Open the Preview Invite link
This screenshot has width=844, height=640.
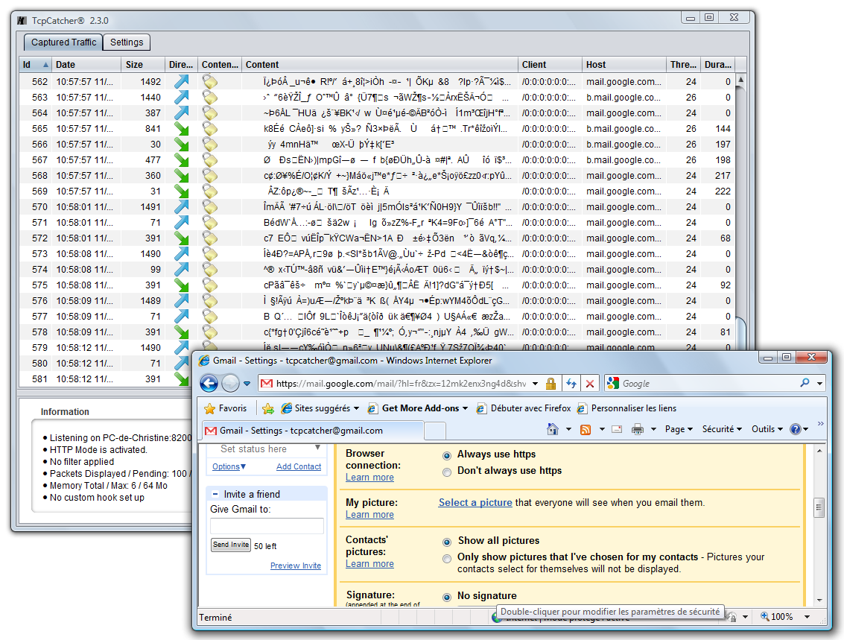296,565
